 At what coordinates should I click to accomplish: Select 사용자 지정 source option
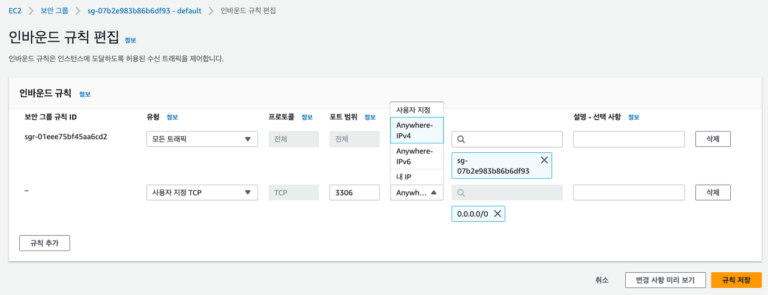[x=417, y=110]
